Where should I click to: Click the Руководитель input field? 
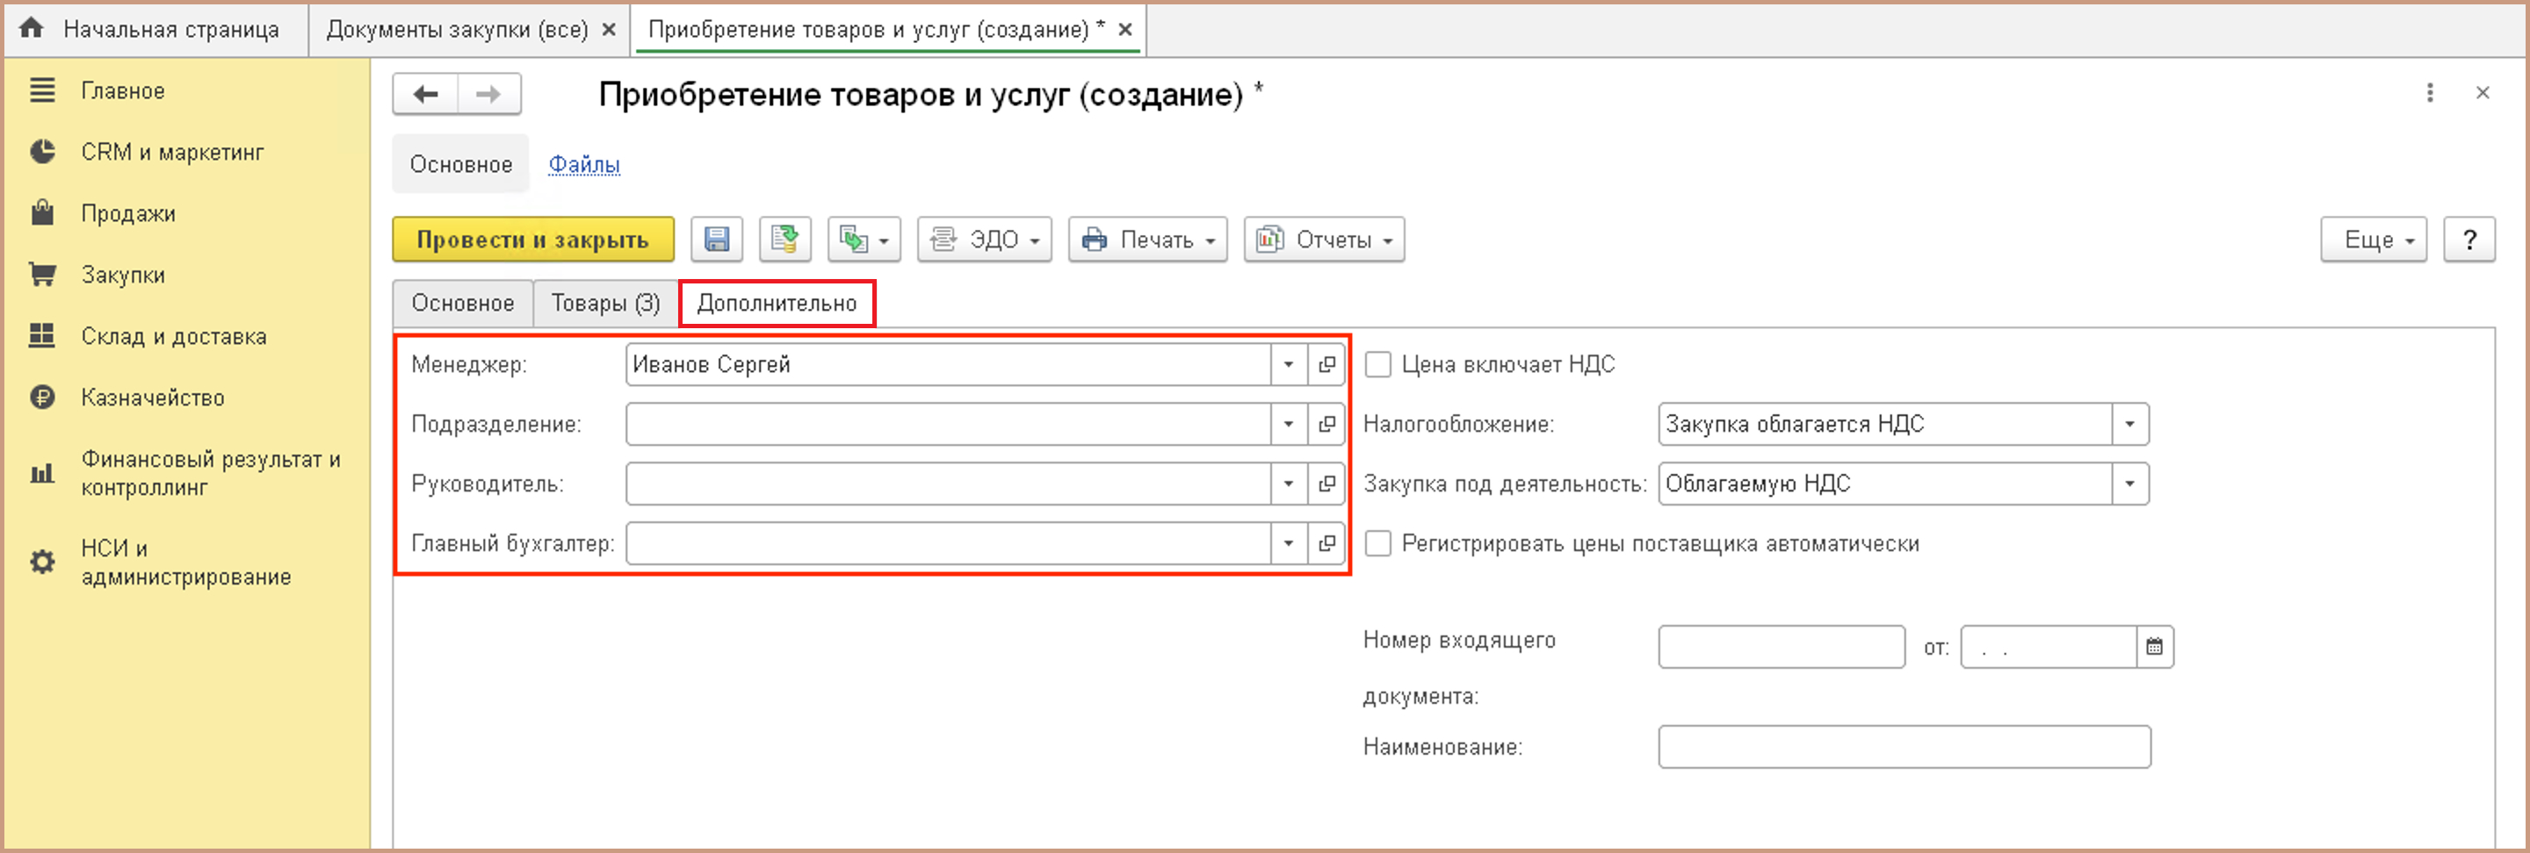pyautogui.click(x=949, y=484)
